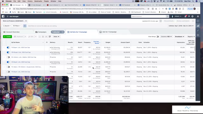
Task: Check the box for 1% Buyer LAL row
Action: point(4,47)
